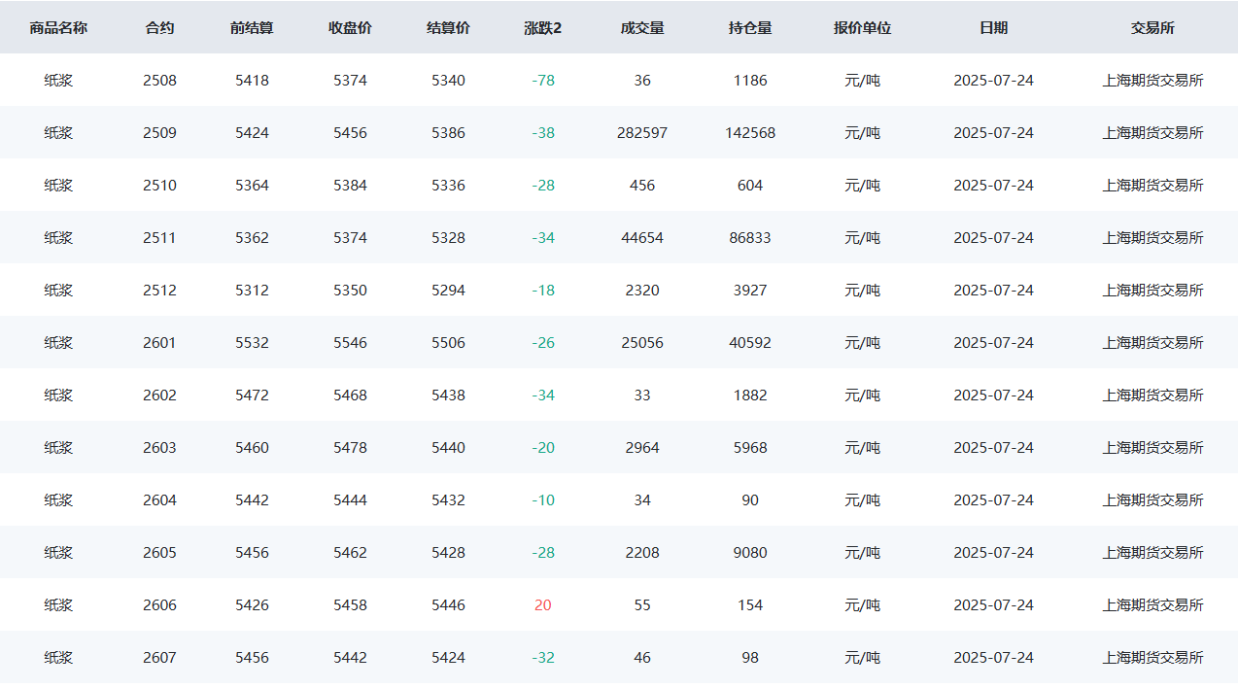Viewport: 1238px width, 688px height.
Task: Click the 商品名称 column header
Action: tap(58, 28)
